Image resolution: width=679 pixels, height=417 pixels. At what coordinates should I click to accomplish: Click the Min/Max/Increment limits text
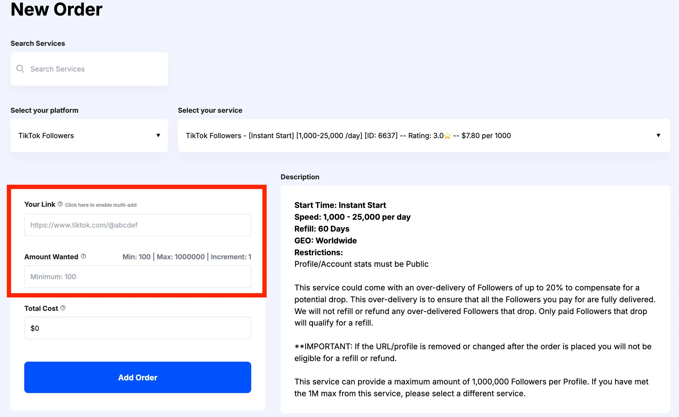pyautogui.click(x=187, y=257)
